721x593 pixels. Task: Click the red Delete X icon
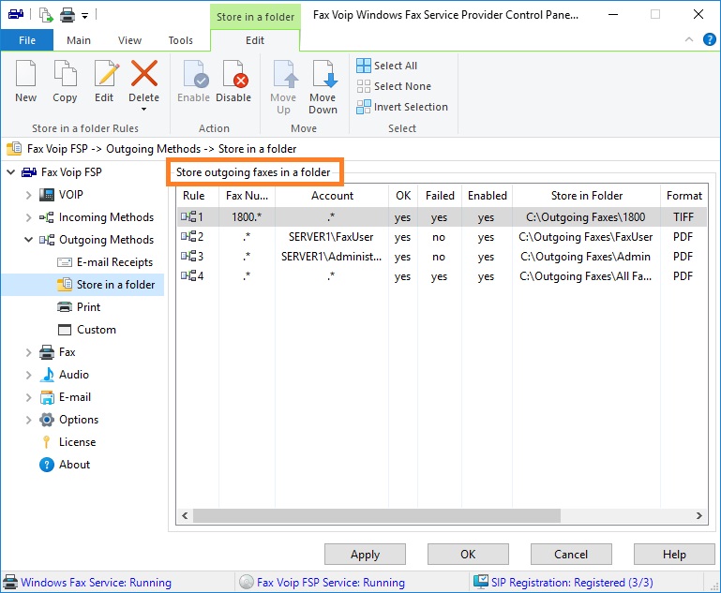pos(144,73)
